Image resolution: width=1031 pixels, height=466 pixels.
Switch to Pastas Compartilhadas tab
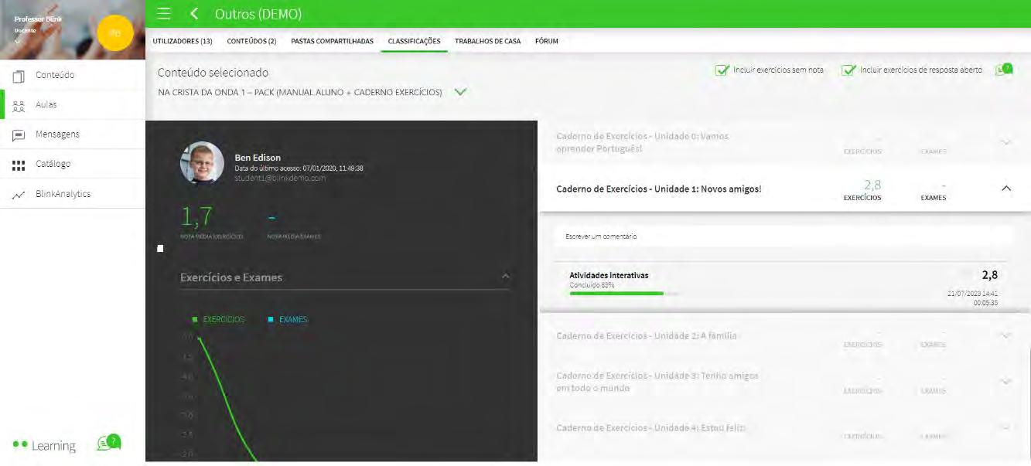tap(332, 41)
